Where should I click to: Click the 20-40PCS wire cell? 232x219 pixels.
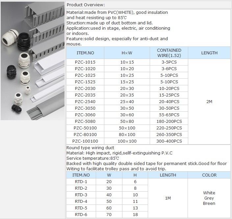pyautogui.click(x=169, y=102)
